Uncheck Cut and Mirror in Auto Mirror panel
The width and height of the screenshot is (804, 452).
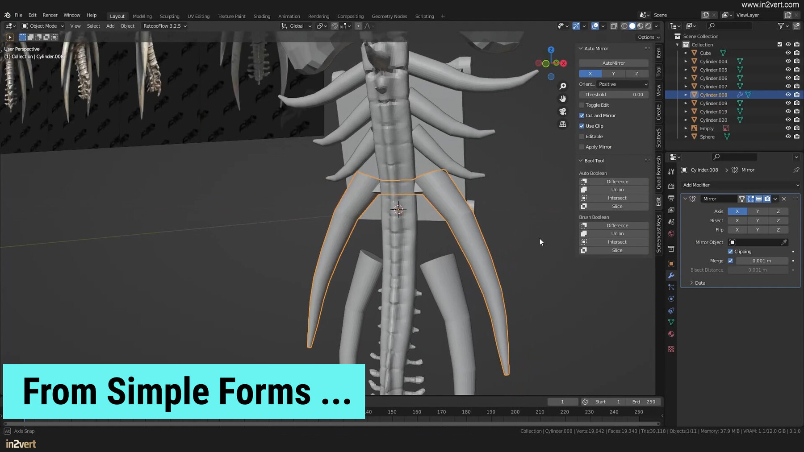pyautogui.click(x=582, y=115)
